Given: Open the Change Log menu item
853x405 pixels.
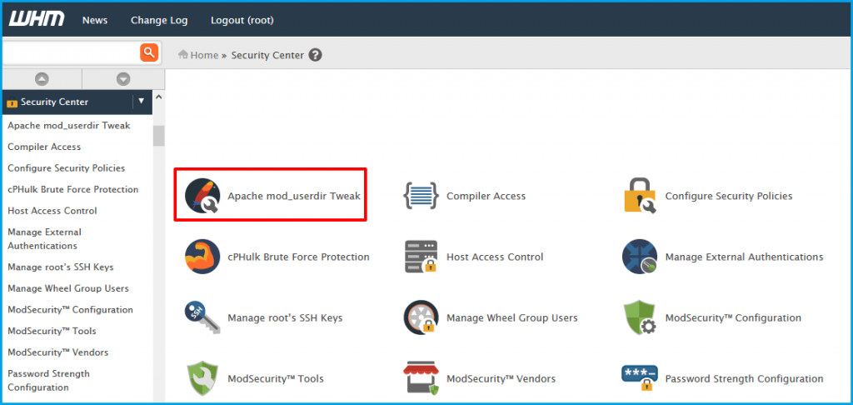Looking at the screenshot, I should (x=159, y=20).
